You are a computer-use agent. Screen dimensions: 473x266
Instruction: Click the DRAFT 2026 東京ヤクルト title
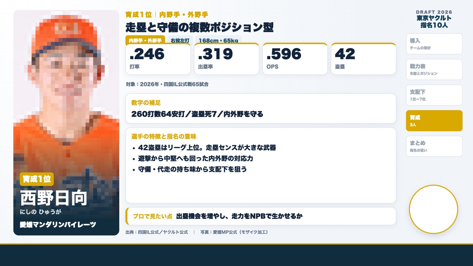point(434,19)
